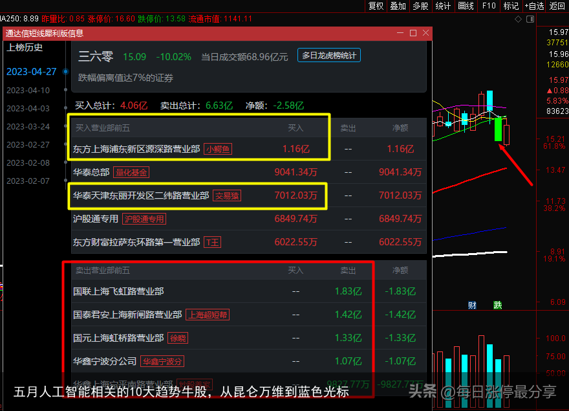
Task: Open the 统计 statistics tool
Action: tap(443, 6)
